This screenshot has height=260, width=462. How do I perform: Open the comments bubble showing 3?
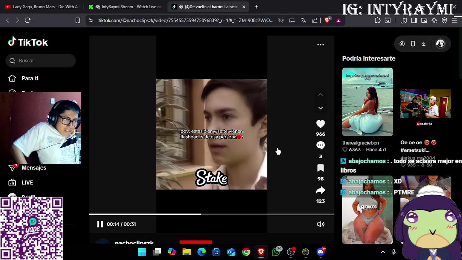click(320, 145)
